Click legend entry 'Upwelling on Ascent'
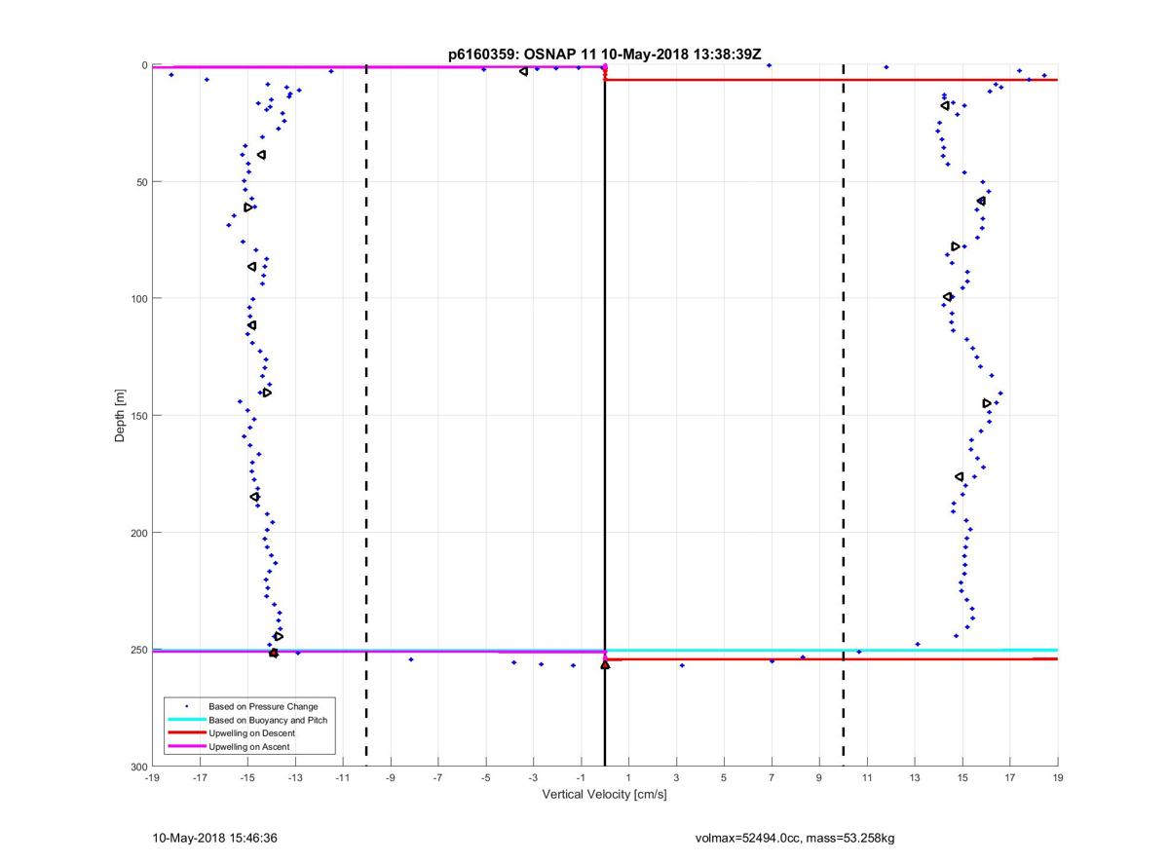 tap(249, 746)
